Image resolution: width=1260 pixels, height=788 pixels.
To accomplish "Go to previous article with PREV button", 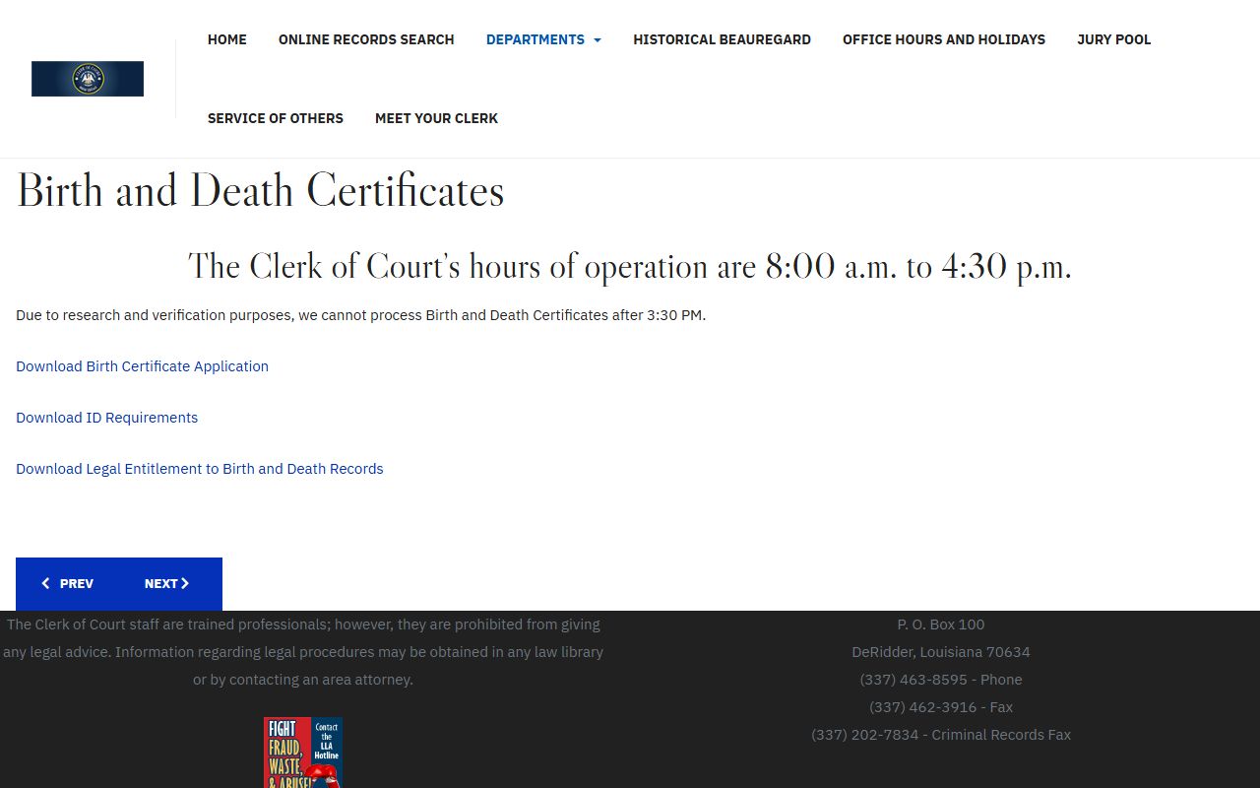I will click(x=67, y=583).
